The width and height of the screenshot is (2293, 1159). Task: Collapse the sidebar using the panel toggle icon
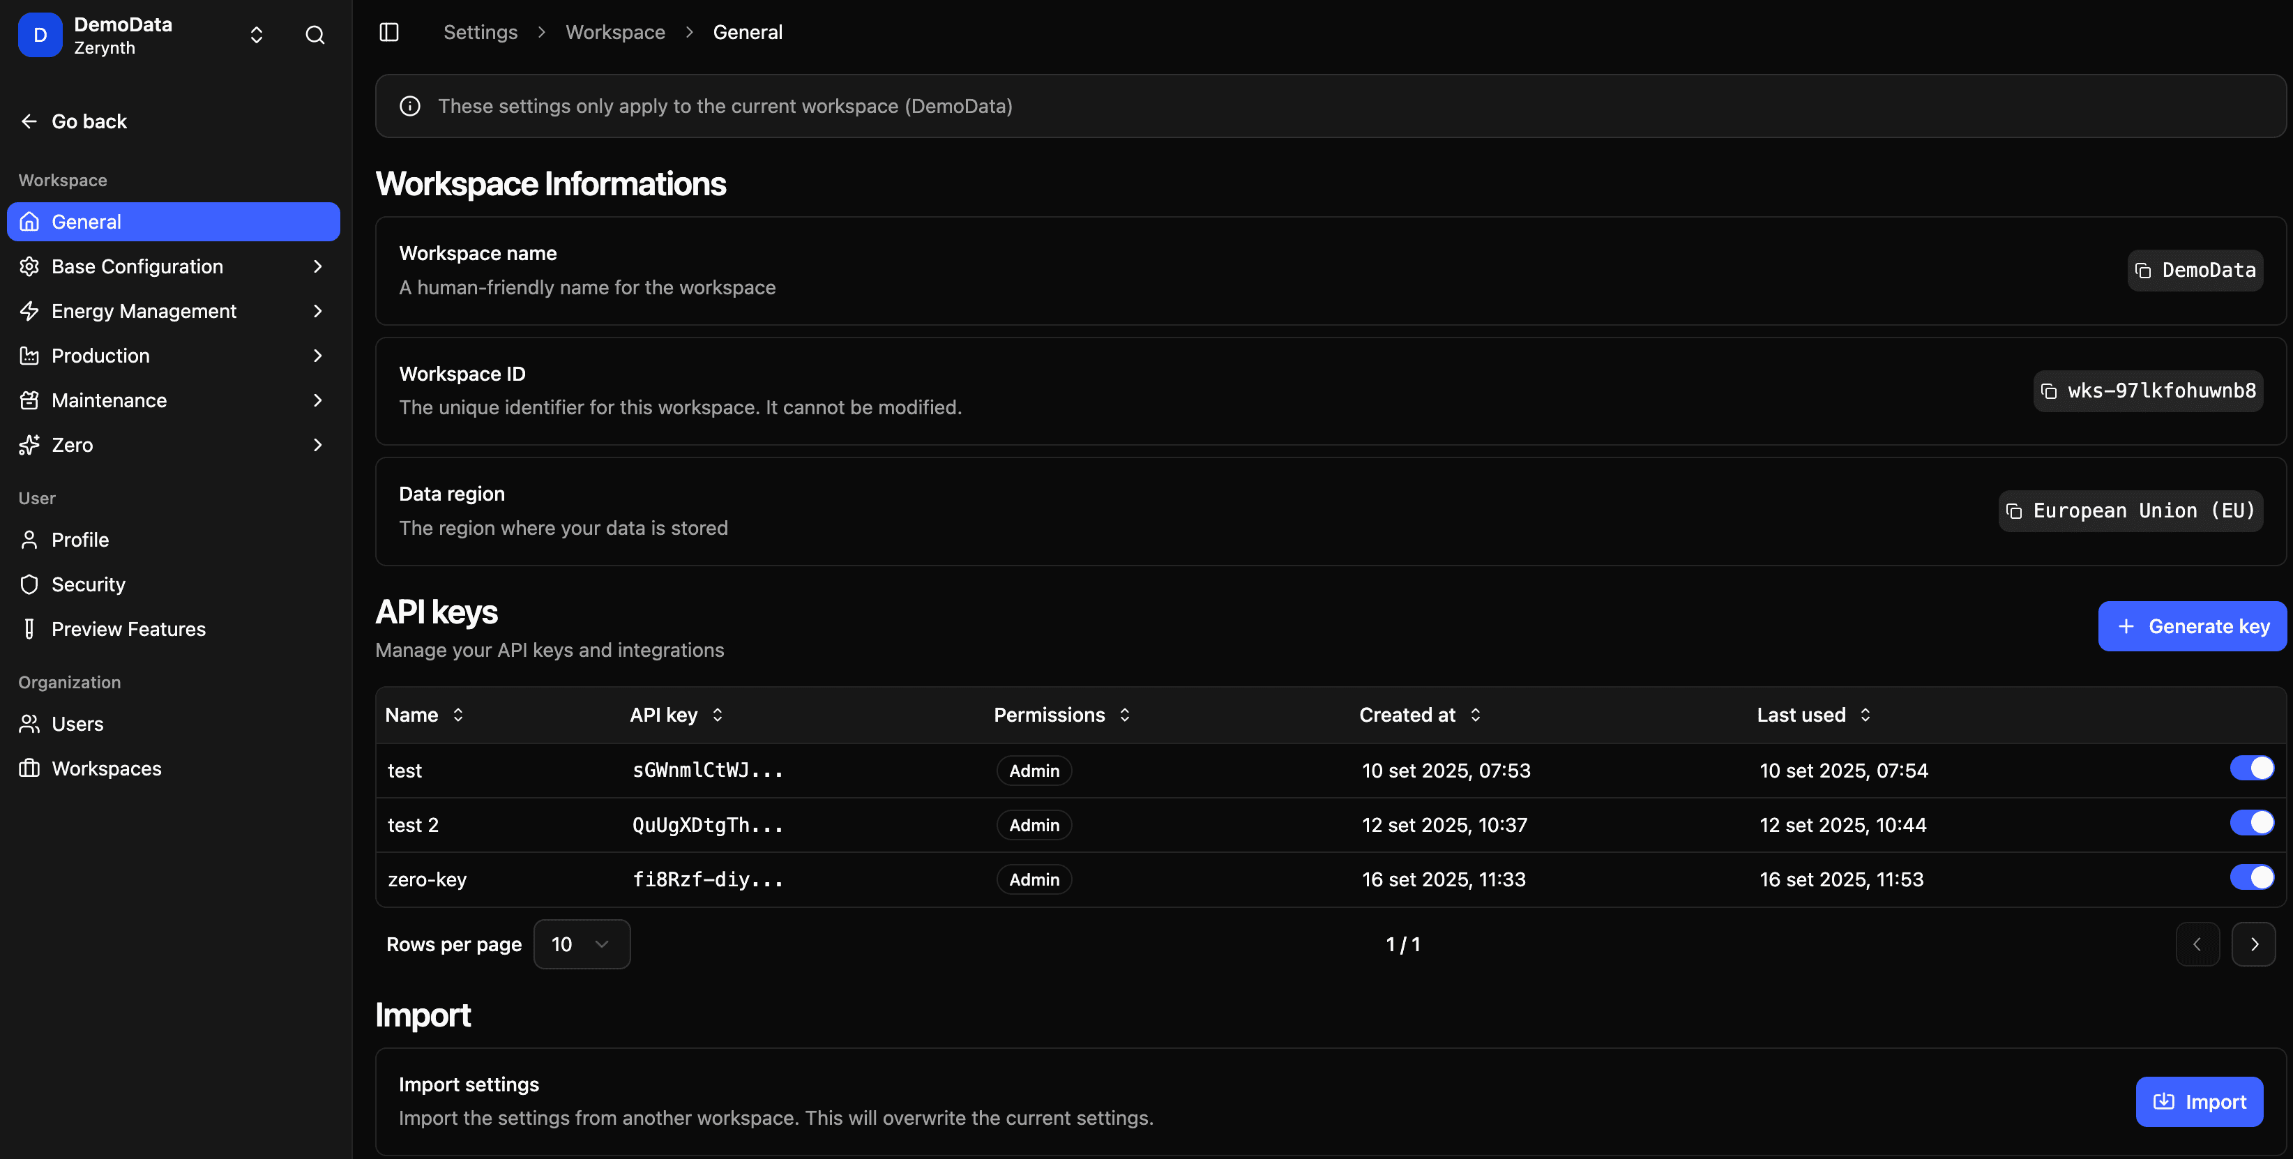point(389,32)
